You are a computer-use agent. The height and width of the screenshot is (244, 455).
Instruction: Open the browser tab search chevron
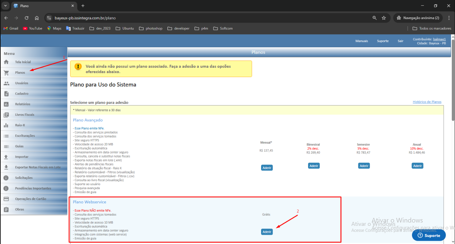pos(5,6)
